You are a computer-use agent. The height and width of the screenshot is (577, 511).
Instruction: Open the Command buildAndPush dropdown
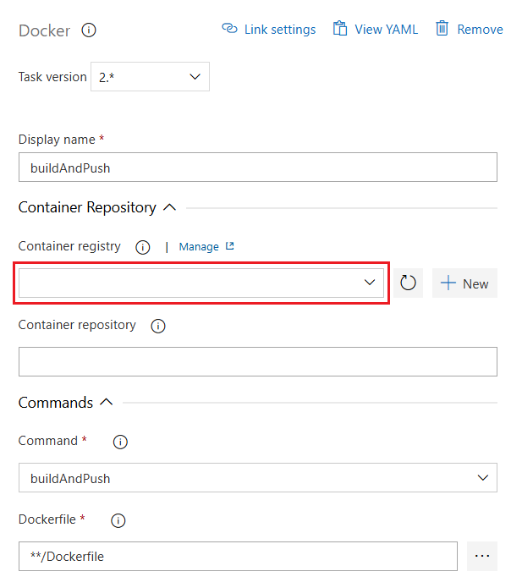coord(257,478)
